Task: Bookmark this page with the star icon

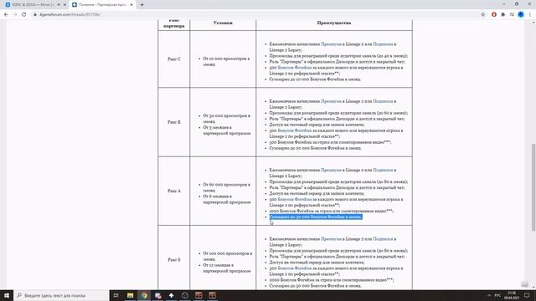Action: pos(483,15)
